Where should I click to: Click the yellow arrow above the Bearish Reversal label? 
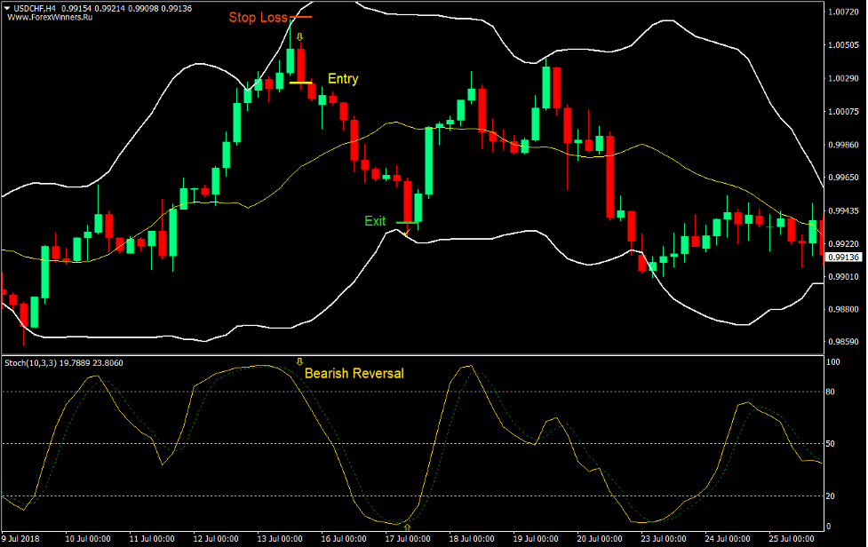click(x=299, y=362)
